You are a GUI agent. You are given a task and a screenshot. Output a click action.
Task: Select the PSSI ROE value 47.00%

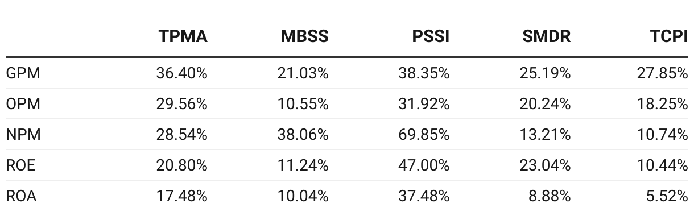click(423, 165)
